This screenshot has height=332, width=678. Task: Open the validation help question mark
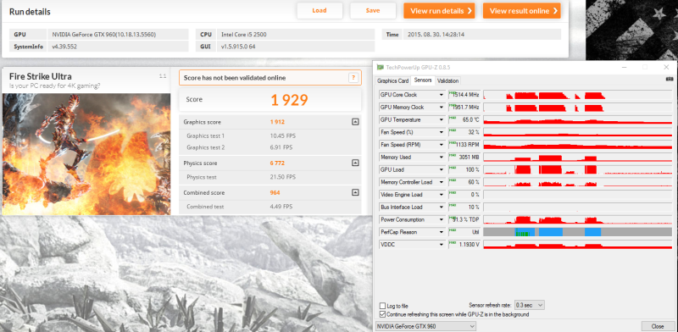(x=353, y=78)
